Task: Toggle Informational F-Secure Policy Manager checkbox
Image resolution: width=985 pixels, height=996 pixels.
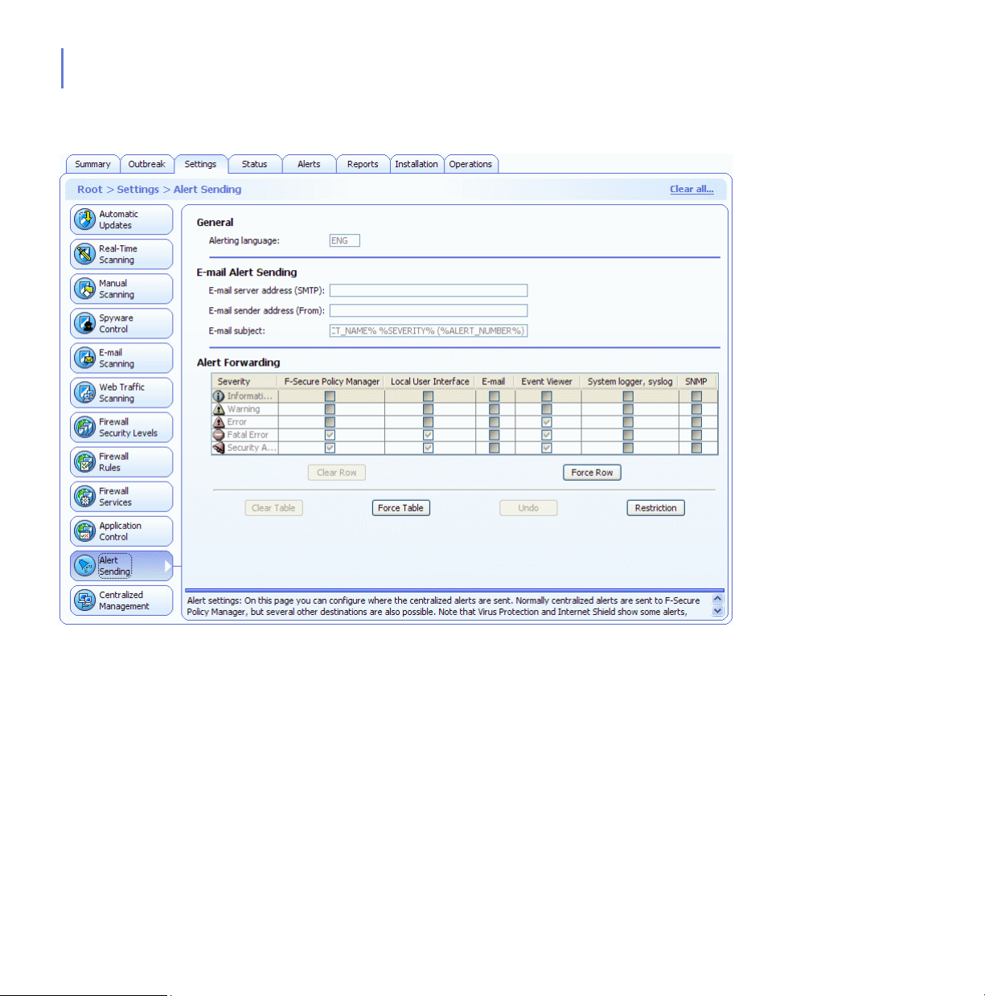Action: pos(330,396)
